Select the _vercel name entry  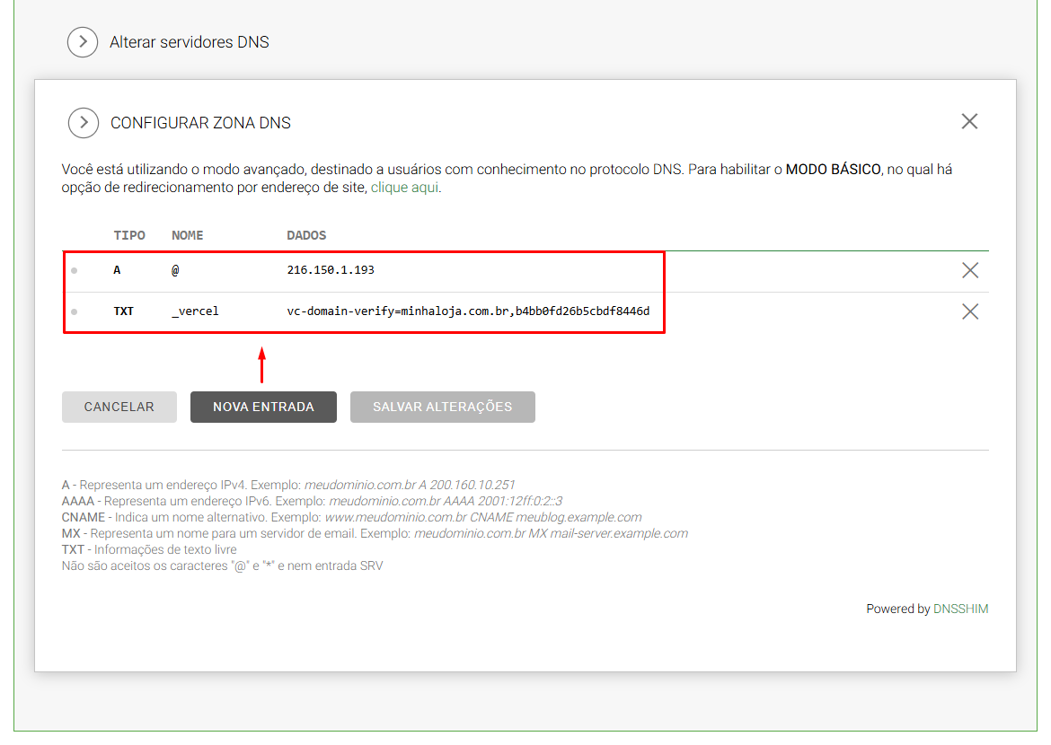click(195, 311)
